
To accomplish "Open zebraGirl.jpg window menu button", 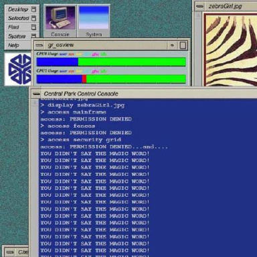I will point(199,7).
